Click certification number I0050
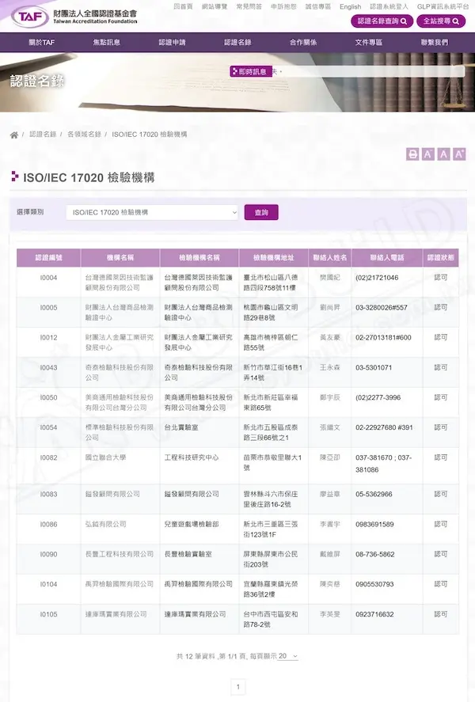This screenshot has width=475, height=702. (49, 397)
